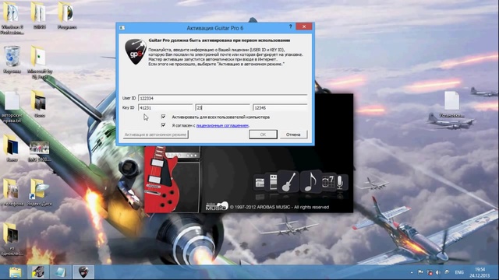Click the guitar icon on splash screen
This screenshot has height=280, width=499.
[288, 182]
